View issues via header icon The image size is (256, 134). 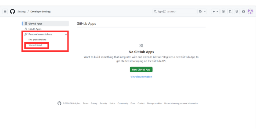click(x=223, y=12)
